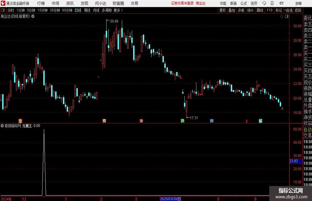Select the 多周期 view
Image resolution: width=312 pixels, height=201 pixels.
click(x=106, y=10)
